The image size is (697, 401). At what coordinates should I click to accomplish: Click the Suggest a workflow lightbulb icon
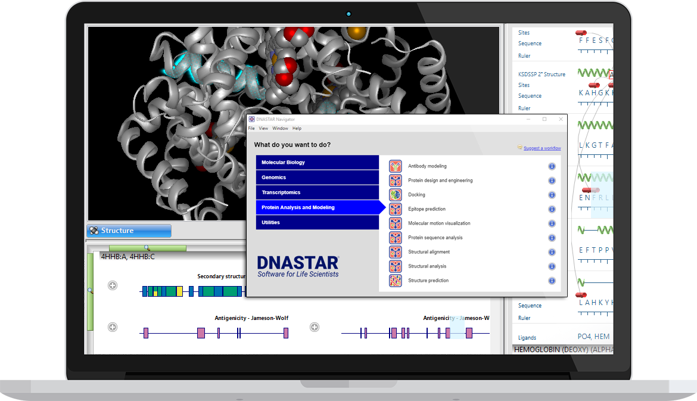[519, 147]
